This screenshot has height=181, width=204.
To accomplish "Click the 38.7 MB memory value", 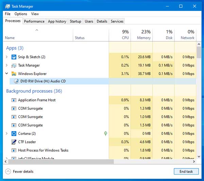I will coord(144,74).
